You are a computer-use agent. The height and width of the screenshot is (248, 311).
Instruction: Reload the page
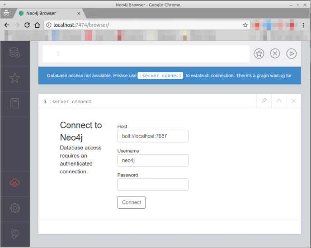[27, 25]
